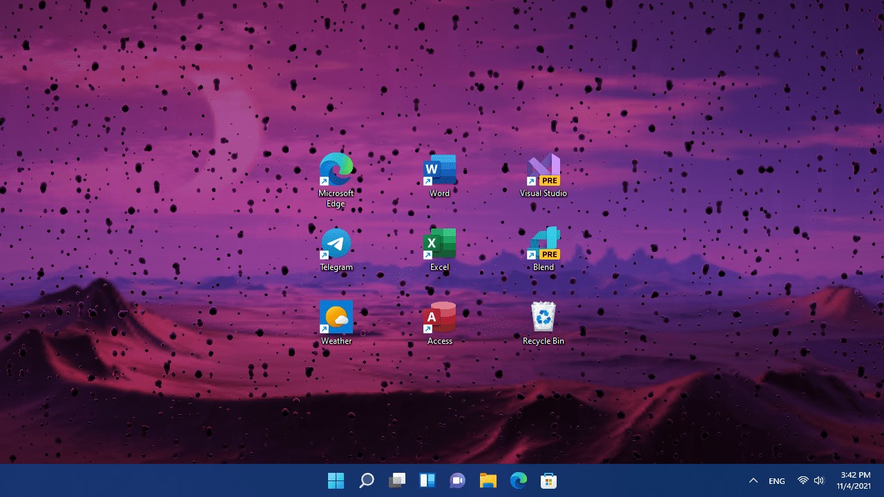
Task: Open Microsoft Store from the taskbar
Action: [549, 480]
